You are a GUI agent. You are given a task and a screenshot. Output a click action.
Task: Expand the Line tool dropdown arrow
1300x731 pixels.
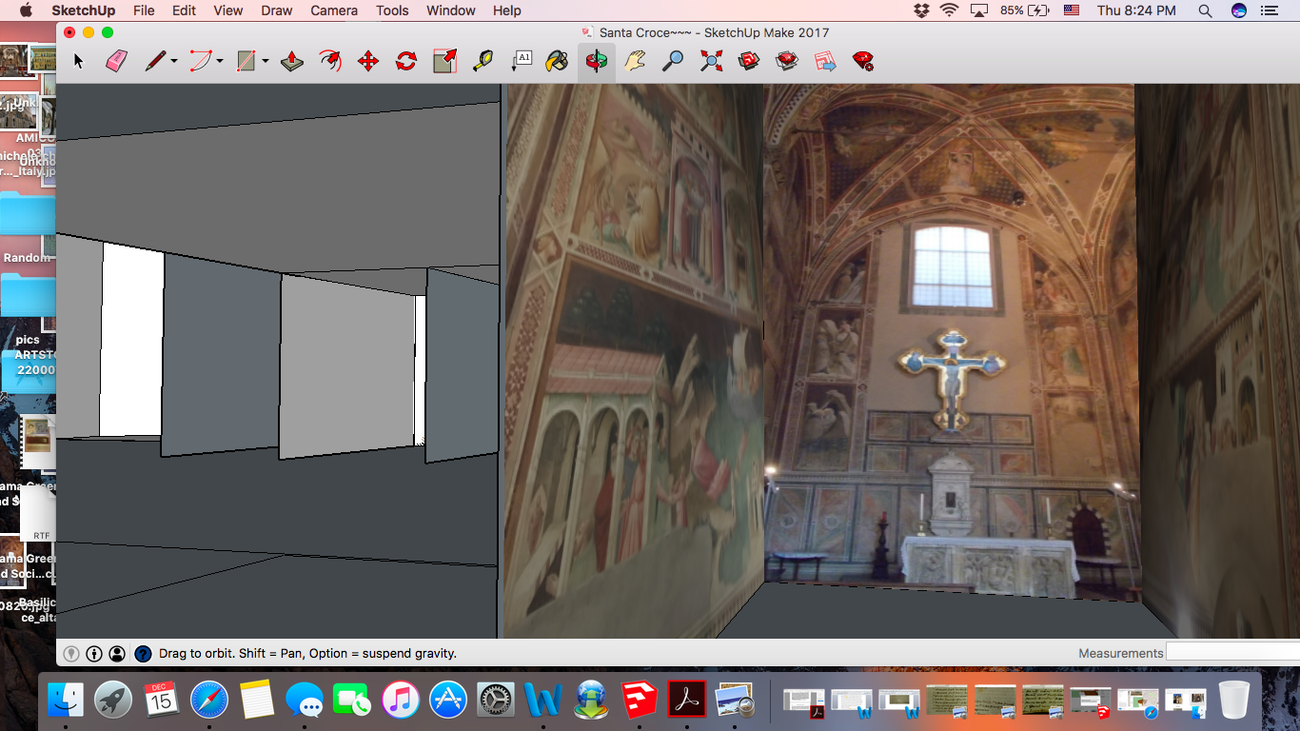click(x=174, y=62)
